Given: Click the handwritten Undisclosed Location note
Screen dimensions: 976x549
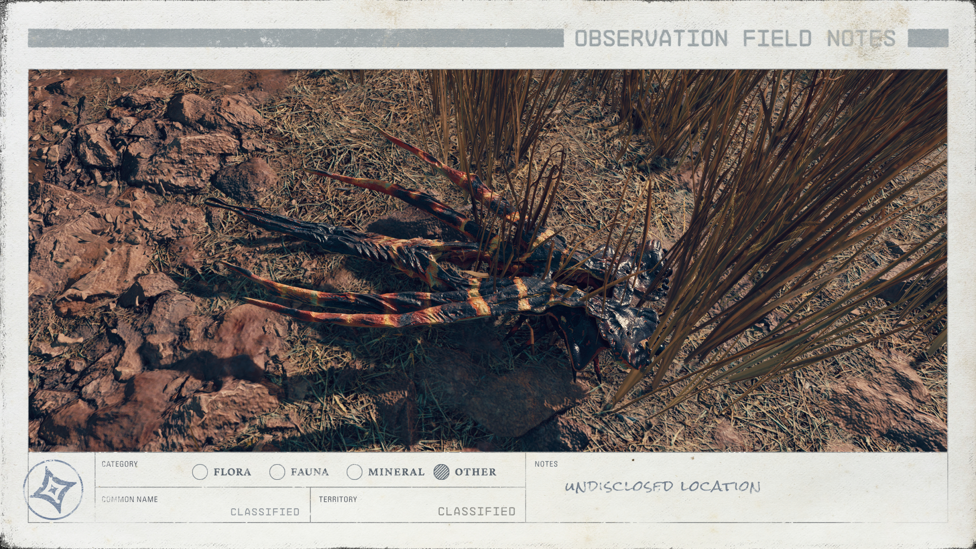Looking at the screenshot, I should tap(662, 486).
